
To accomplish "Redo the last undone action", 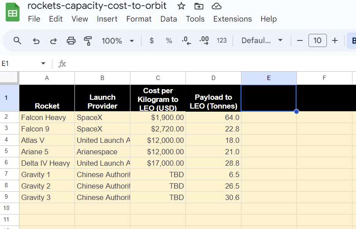I will tap(53, 40).
